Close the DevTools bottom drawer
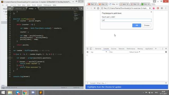169x95 pixels. coord(166,83)
